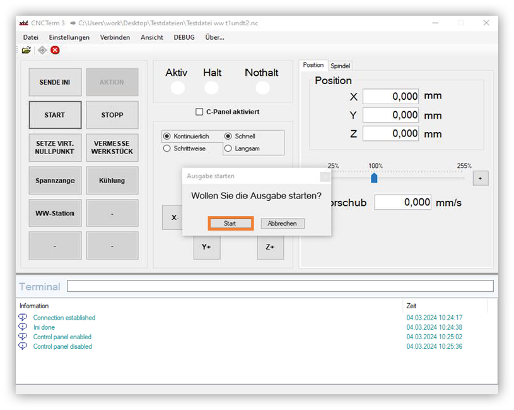Open the Datei menu

[x=30, y=37]
